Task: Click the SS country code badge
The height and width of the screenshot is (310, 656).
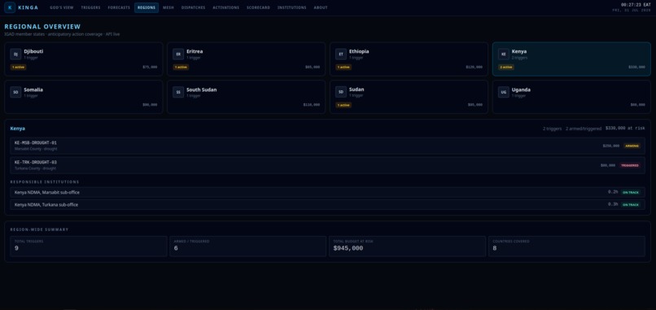Action: click(x=178, y=92)
